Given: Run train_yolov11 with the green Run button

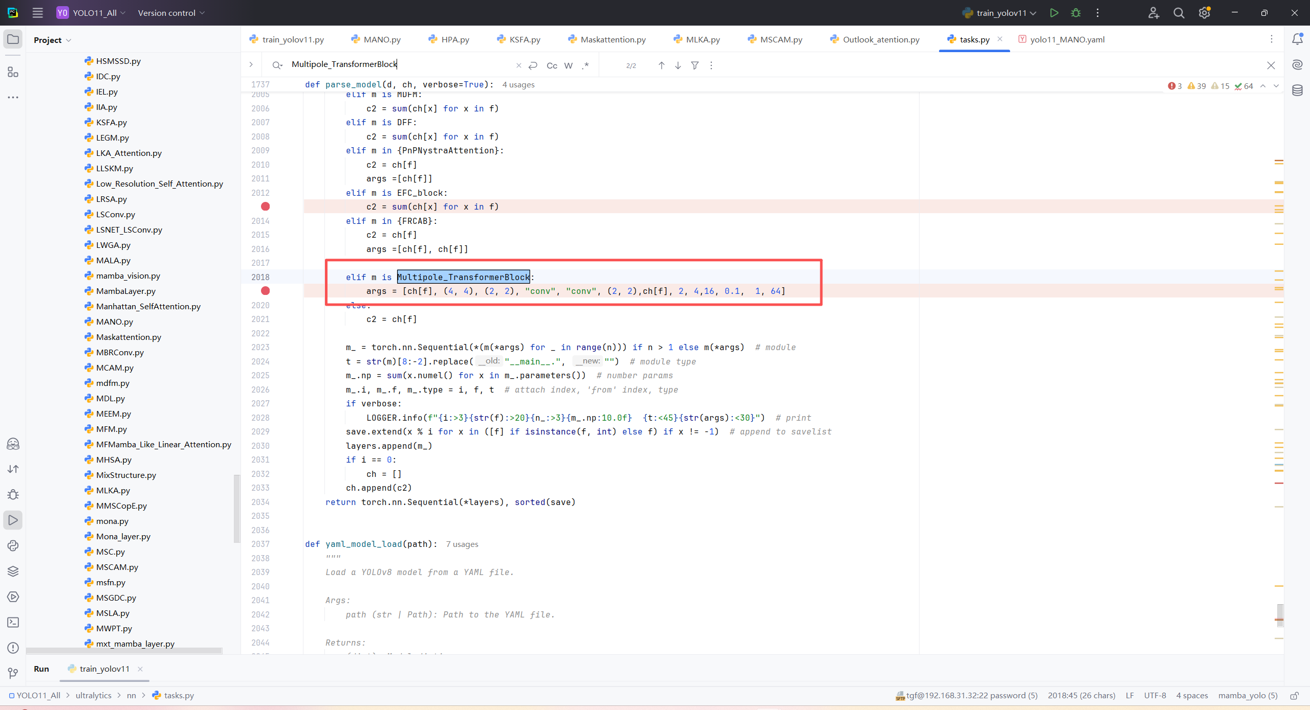Looking at the screenshot, I should [x=1054, y=13].
